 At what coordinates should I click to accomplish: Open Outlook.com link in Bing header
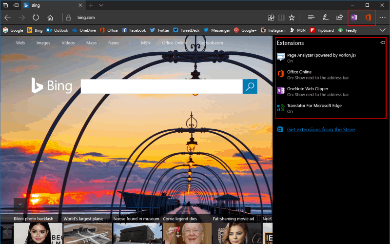[211, 43]
